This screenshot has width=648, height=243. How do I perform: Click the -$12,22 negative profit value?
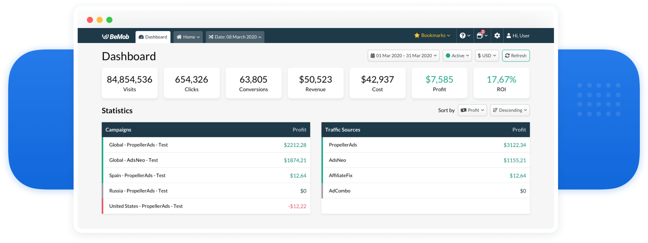pos(297,206)
